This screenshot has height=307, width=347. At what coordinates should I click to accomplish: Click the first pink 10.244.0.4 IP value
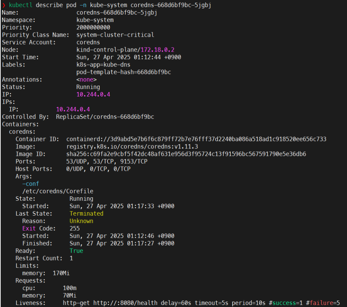point(93,94)
